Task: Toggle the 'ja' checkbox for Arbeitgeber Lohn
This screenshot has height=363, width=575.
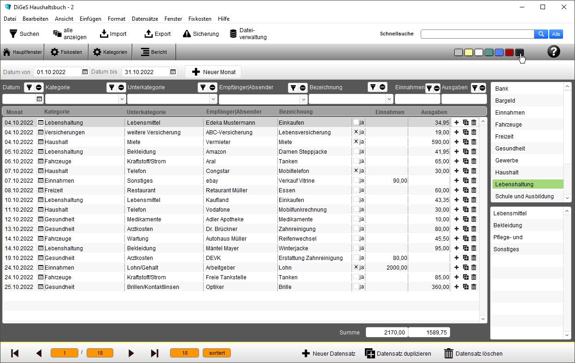Action: pos(356,267)
